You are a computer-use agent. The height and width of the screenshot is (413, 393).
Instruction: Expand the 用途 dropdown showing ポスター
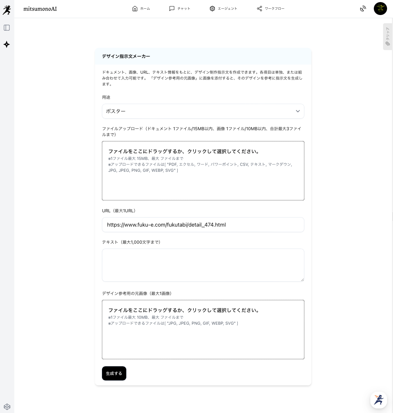(199, 111)
